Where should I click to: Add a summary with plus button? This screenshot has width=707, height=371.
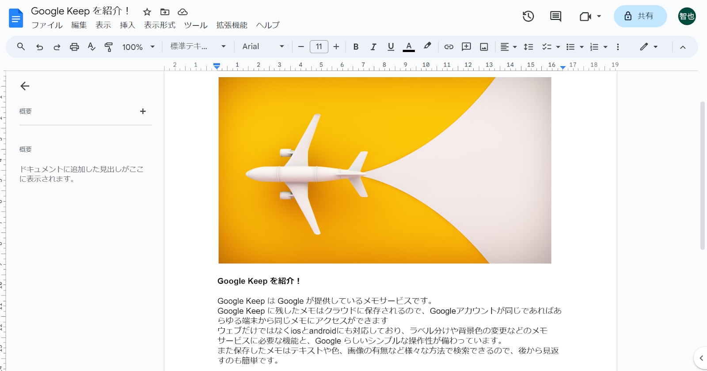point(143,111)
